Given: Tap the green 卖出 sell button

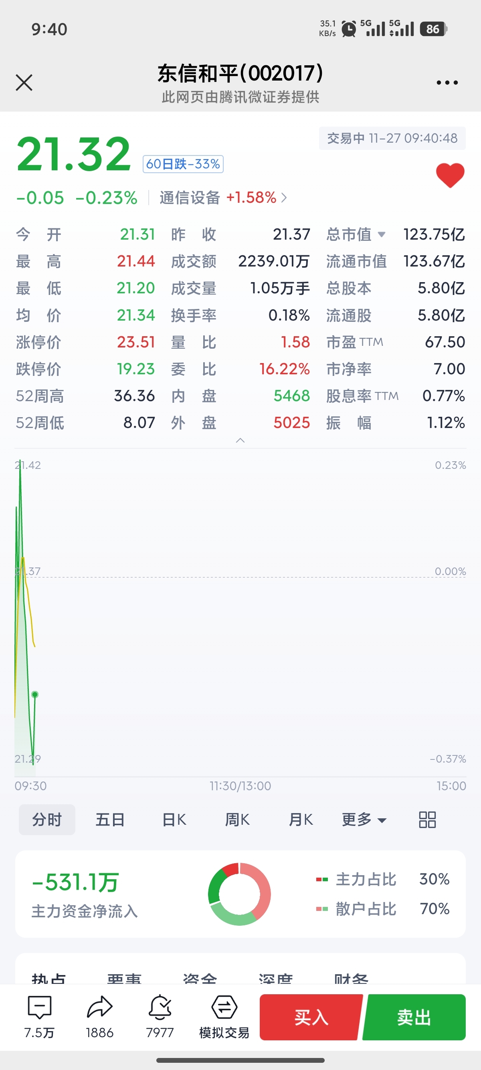Looking at the screenshot, I should point(414,1017).
